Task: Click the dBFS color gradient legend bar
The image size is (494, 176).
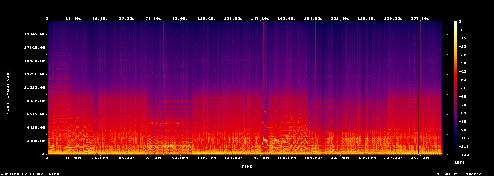Action: 455,88
